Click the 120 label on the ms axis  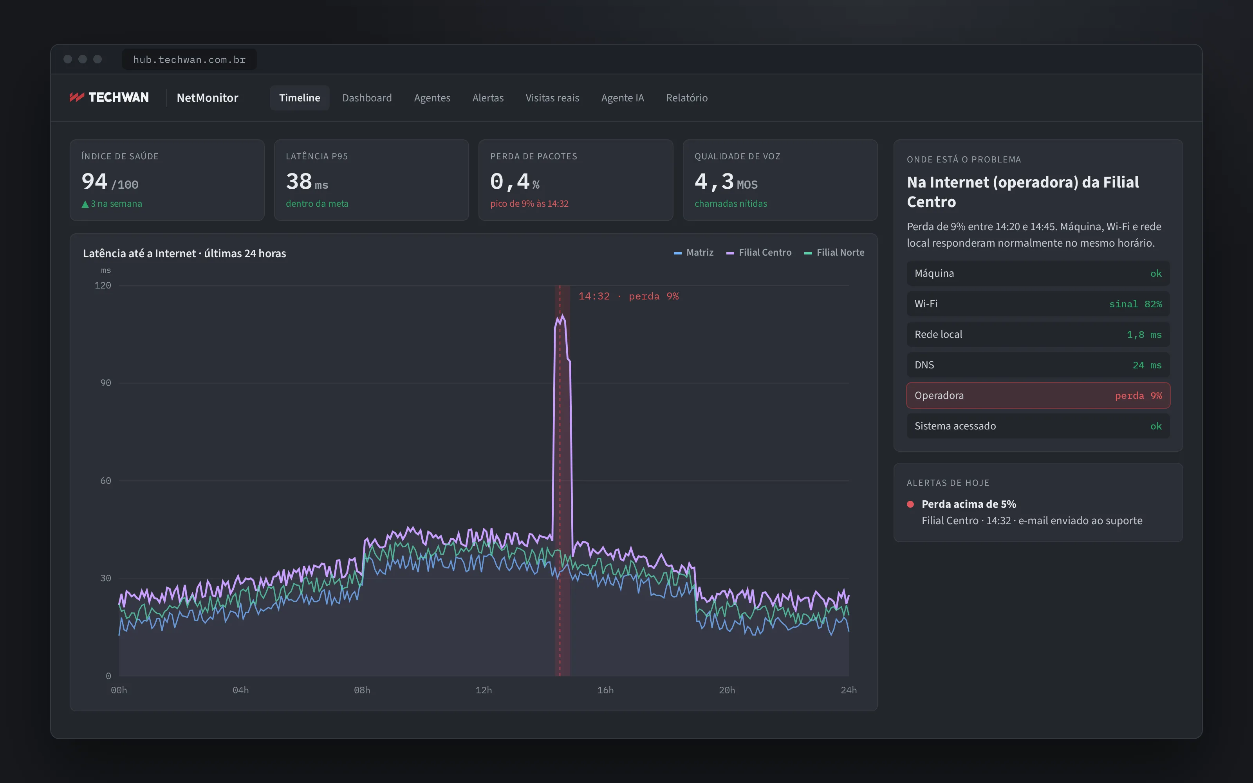(103, 285)
